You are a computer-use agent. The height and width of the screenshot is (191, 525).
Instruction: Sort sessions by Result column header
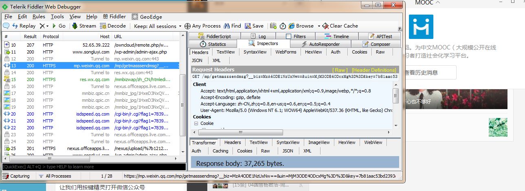pyautogui.click(x=30, y=36)
